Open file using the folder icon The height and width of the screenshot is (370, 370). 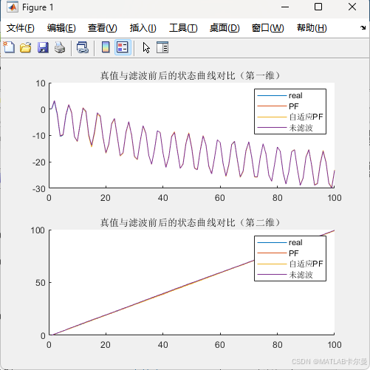click(26, 47)
